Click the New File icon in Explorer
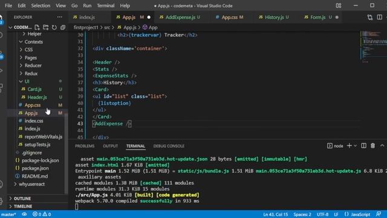The height and width of the screenshot is (218, 387). [37, 27]
